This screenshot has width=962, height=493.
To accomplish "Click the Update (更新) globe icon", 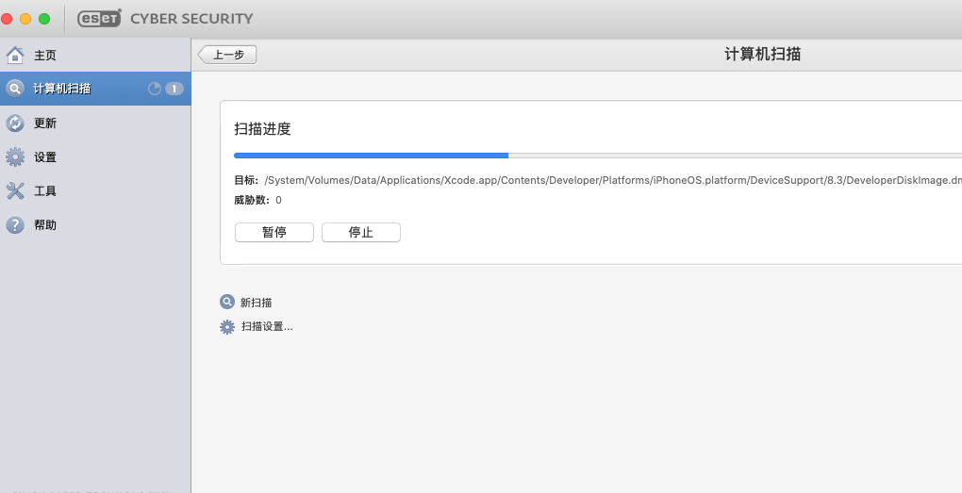I will click(15, 123).
